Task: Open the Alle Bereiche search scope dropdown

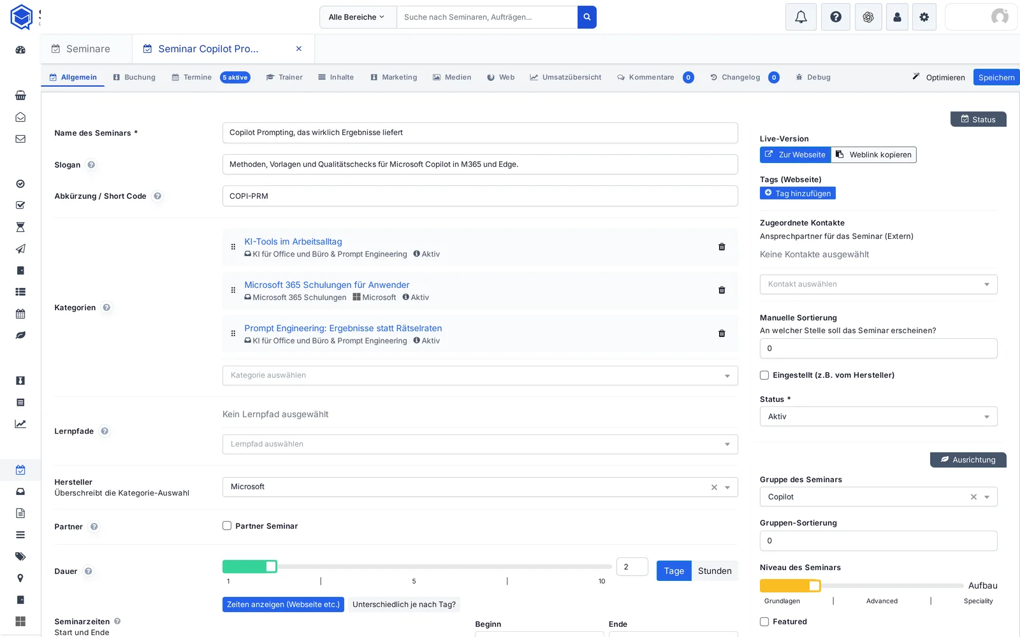Action: tap(358, 17)
